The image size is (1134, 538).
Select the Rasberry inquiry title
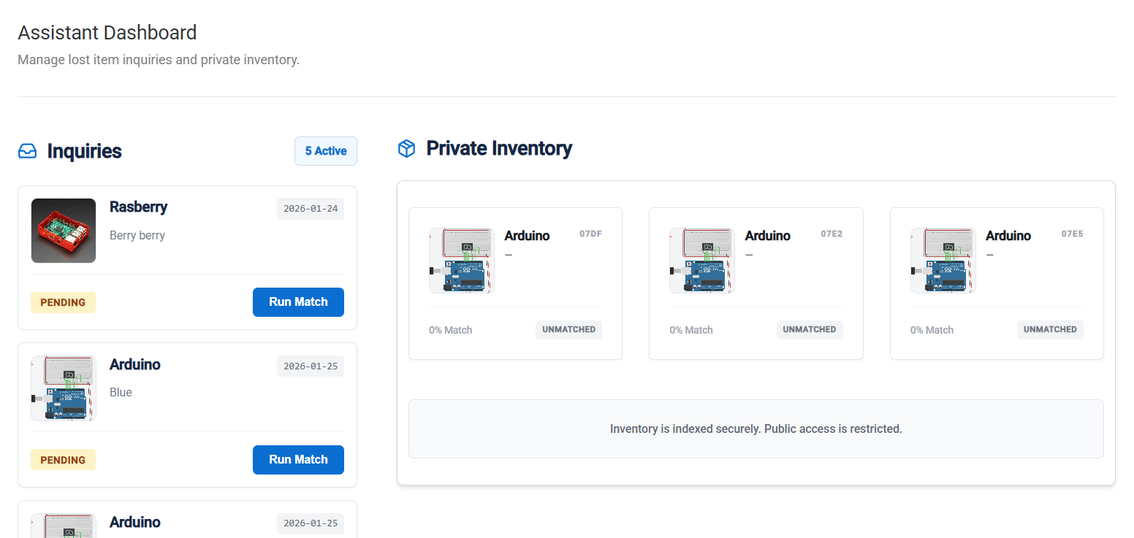(139, 207)
